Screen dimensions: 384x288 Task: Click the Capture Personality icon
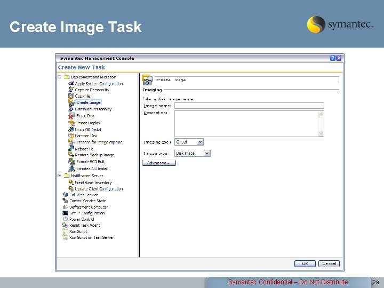point(71,90)
